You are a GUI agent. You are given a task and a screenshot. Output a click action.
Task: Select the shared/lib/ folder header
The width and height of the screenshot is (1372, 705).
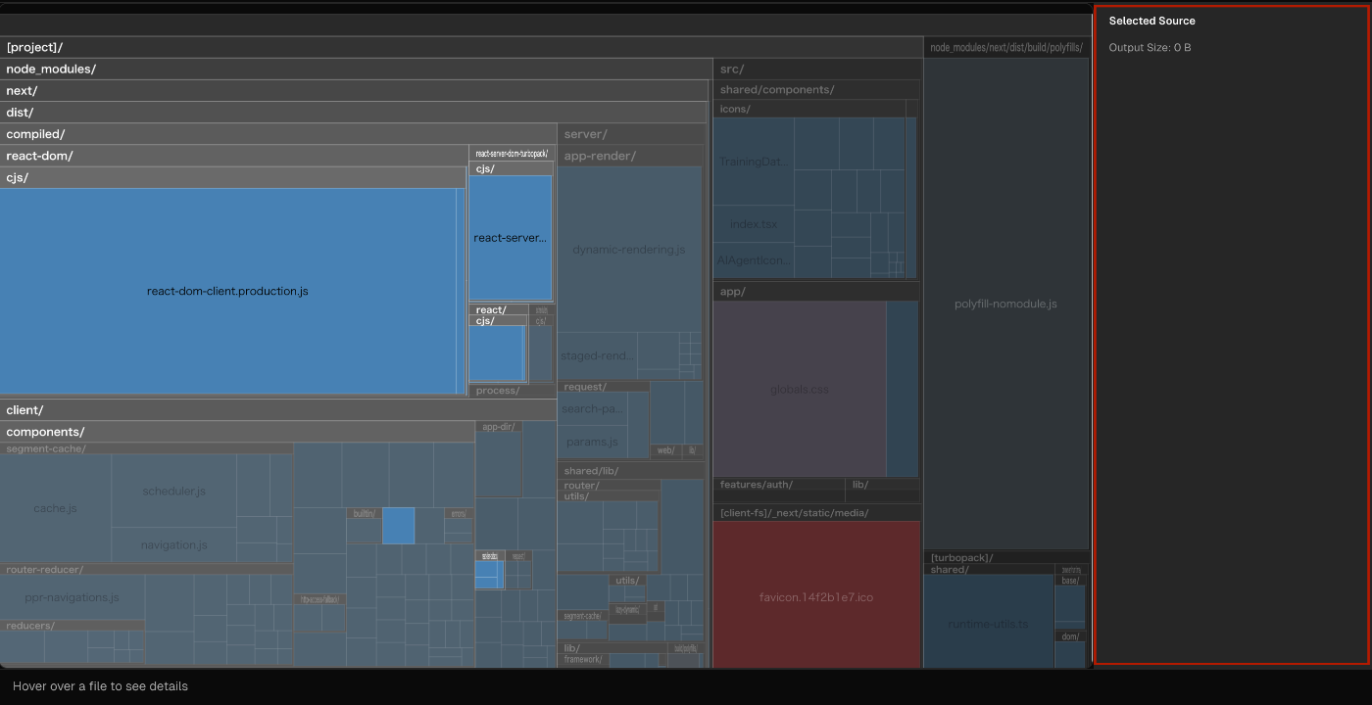click(x=631, y=471)
